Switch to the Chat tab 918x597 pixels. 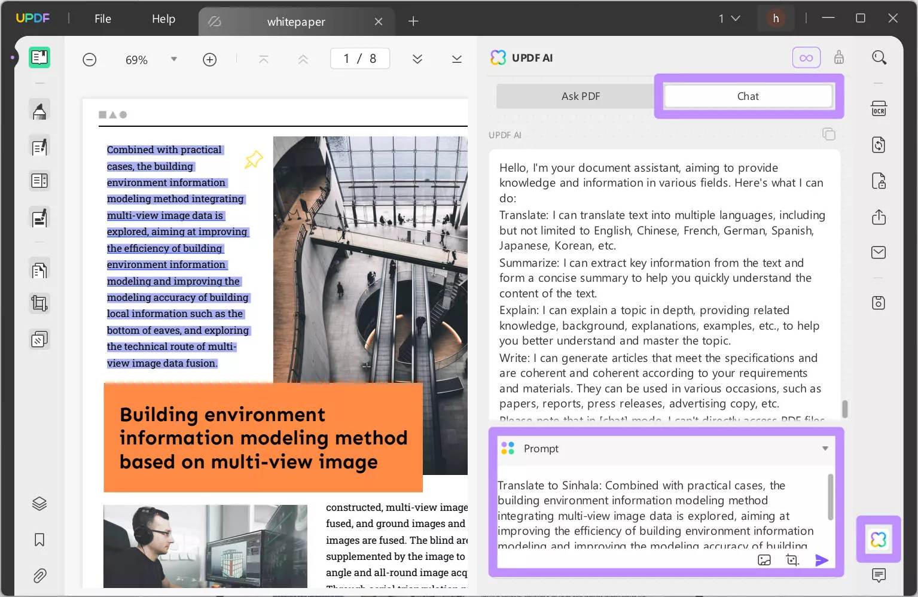point(748,96)
